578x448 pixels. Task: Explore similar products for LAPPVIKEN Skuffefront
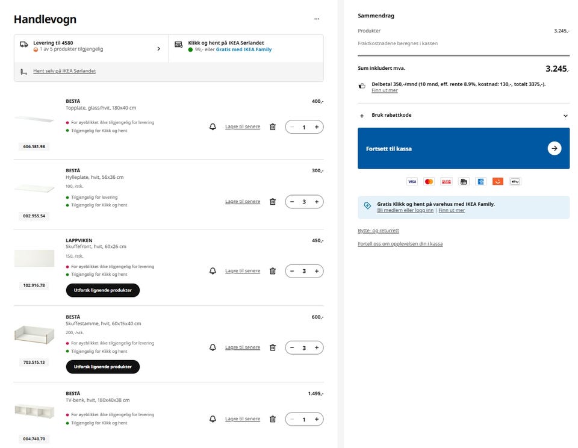[x=103, y=290]
